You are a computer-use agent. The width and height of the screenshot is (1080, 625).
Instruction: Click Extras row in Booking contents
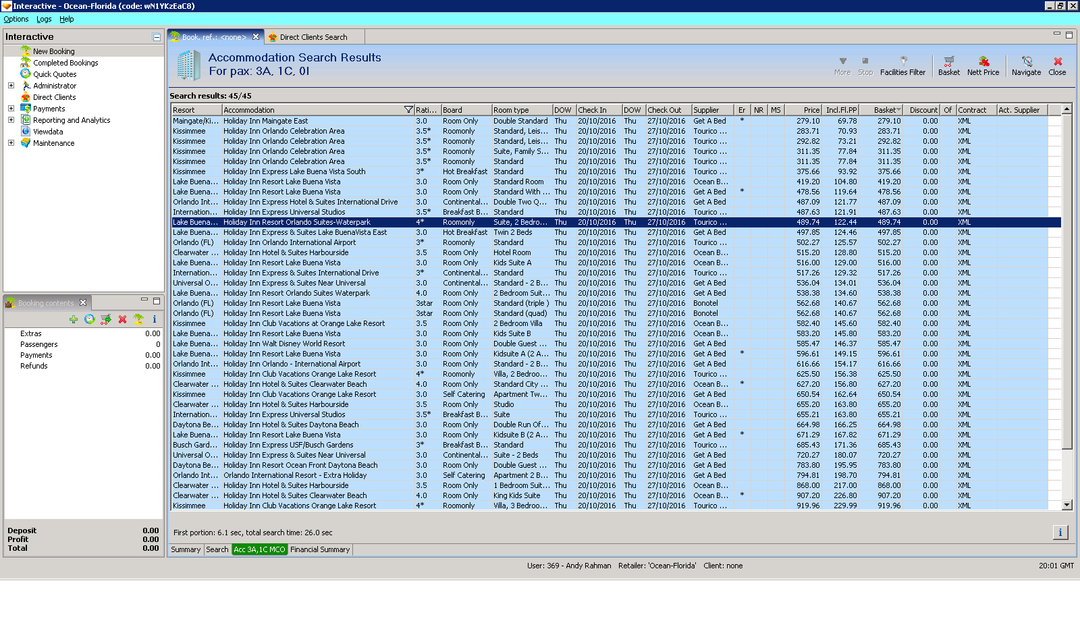click(x=84, y=333)
